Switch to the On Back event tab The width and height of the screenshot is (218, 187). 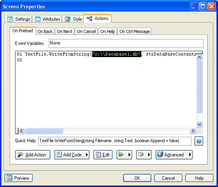tap(45, 31)
